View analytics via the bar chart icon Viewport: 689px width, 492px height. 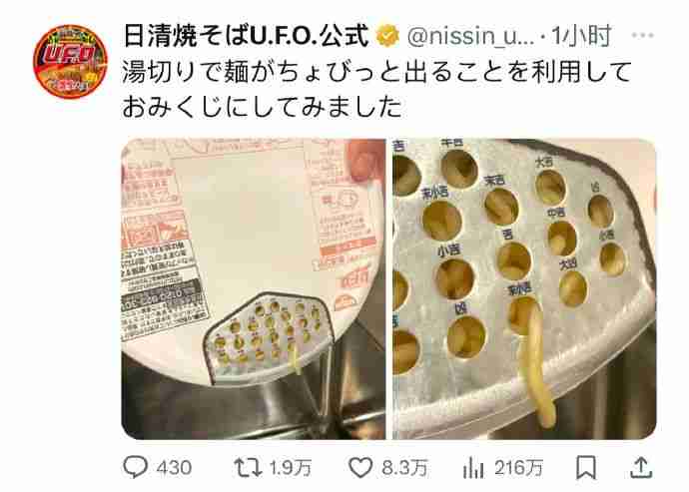[x=473, y=467]
